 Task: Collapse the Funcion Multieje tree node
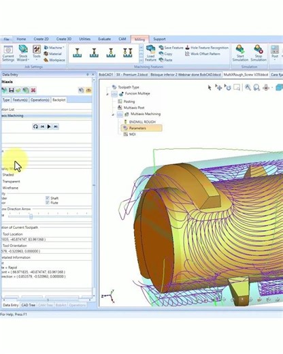pos(107,94)
